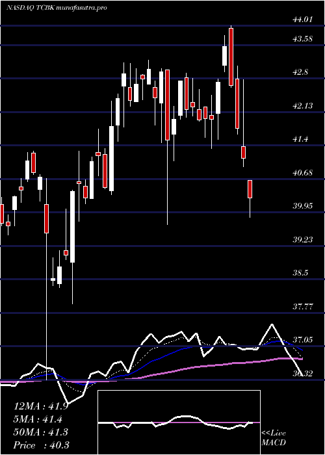The height and width of the screenshot is (455, 325).
Task: Click the 12MA : 41.9 readout
Action: [x=41, y=406]
